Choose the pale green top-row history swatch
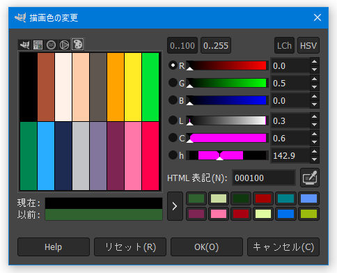 click(219, 198)
